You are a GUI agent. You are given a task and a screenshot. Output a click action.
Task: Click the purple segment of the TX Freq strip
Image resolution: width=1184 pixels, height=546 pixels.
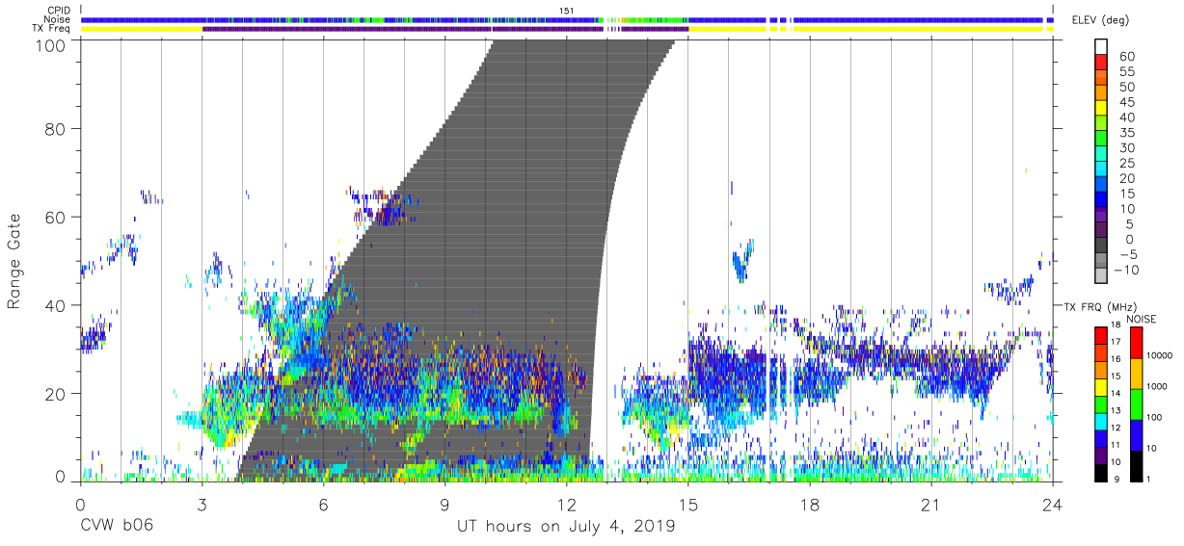[445, 29]
